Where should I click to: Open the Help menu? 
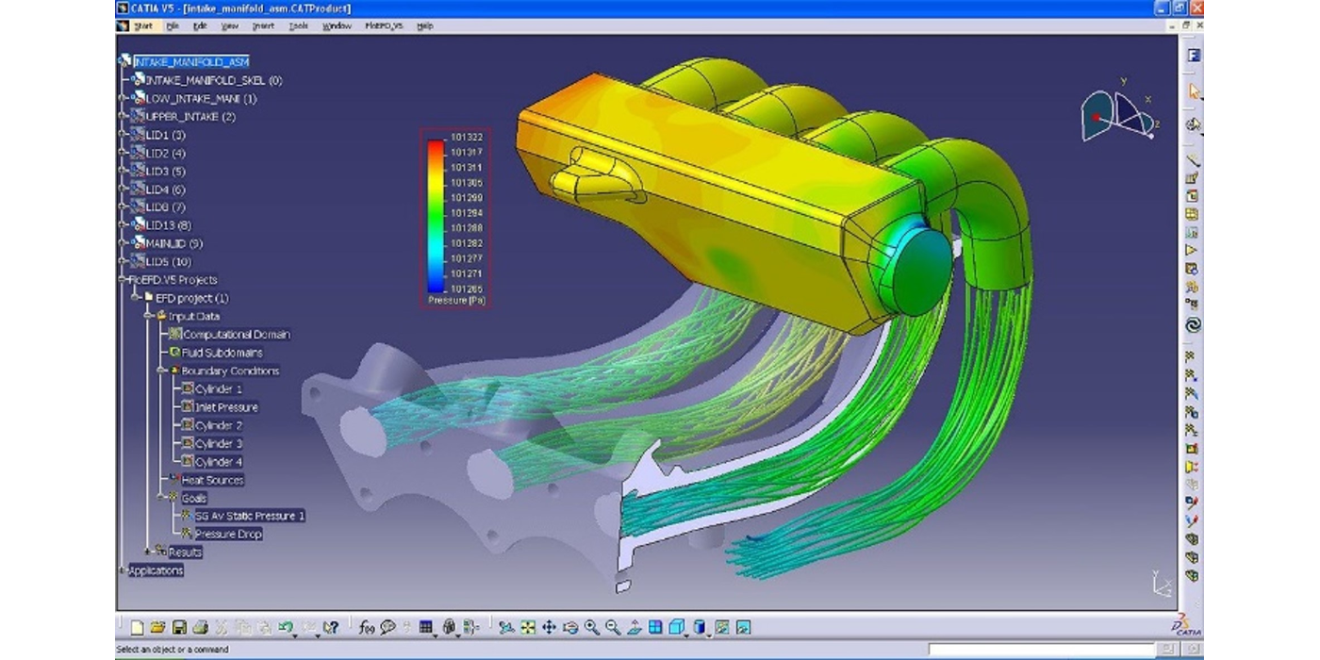pyautogui.click(x=424, y=25)
